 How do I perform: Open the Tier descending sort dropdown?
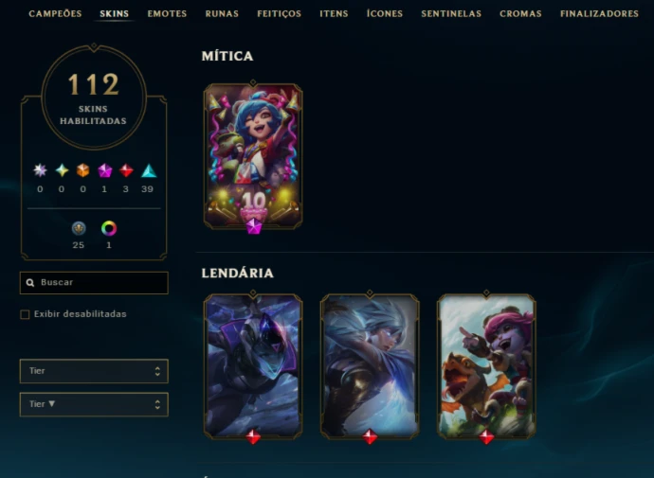[94, 404]
